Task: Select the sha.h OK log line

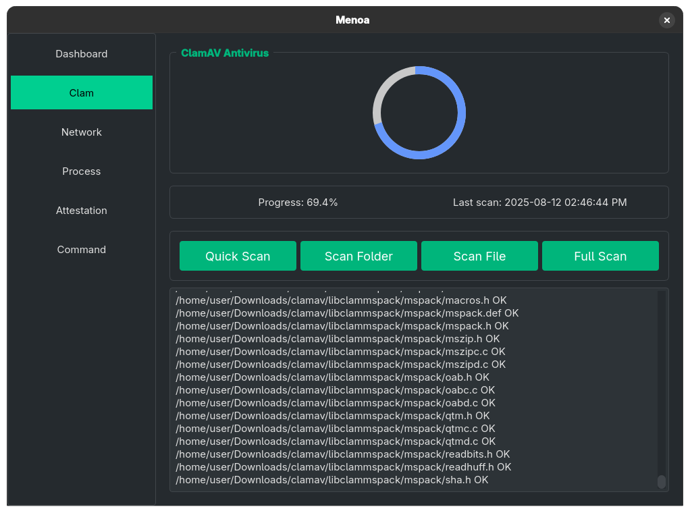Action: 331,479
